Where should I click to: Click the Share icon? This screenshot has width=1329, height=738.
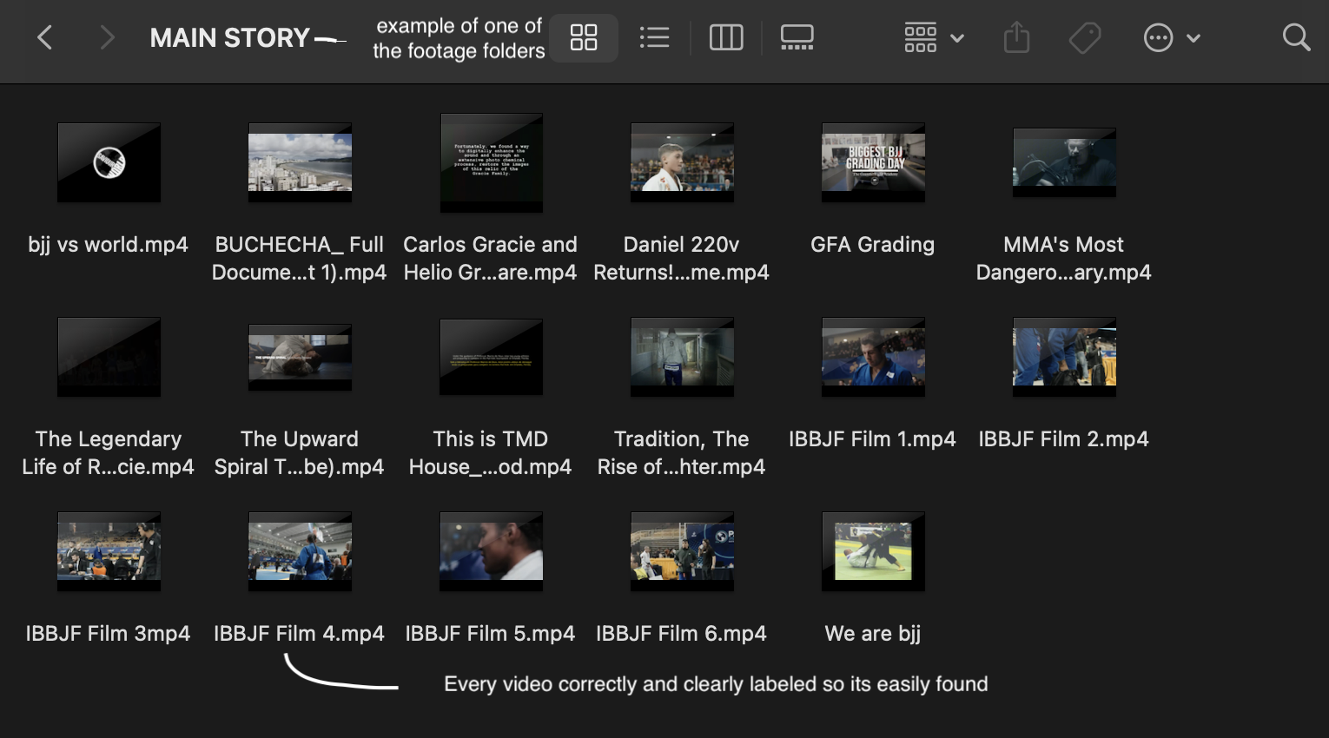click(x=1016, y=37)
